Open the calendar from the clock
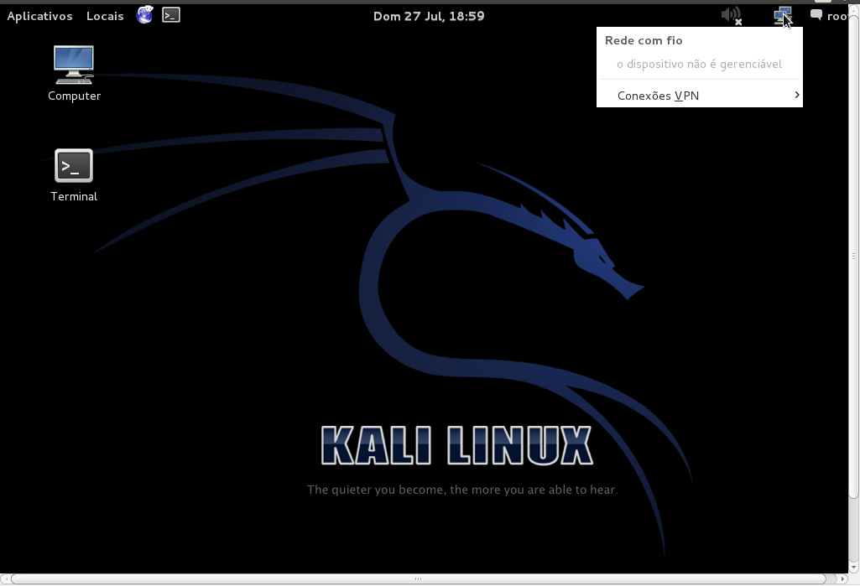 coord(429,16)
